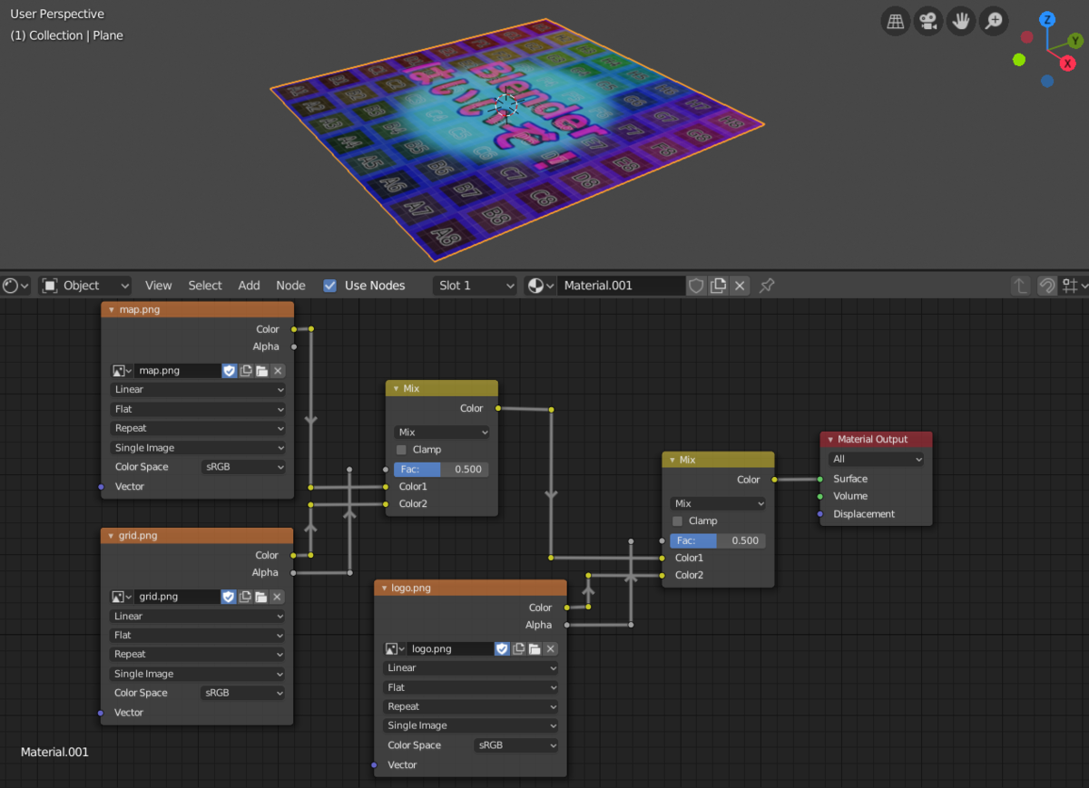Open the material browse sphere icon
Image resolution: width=1089 pixels, height=788 pixels.
point(541,286)
